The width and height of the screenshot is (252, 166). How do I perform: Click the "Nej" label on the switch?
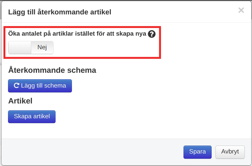(42, 47)
